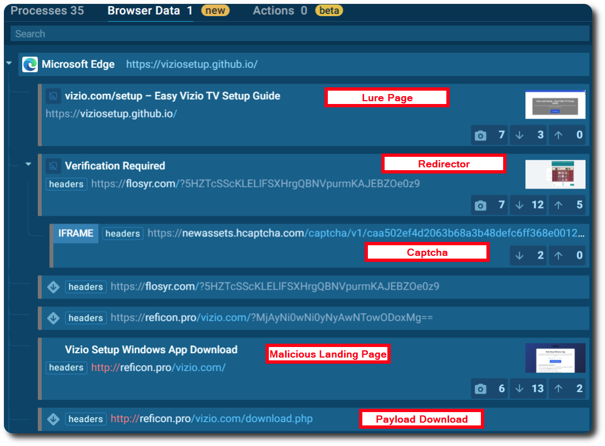Collapse the Verification Required node
605x446 pixels.
(x=28, y=164)
